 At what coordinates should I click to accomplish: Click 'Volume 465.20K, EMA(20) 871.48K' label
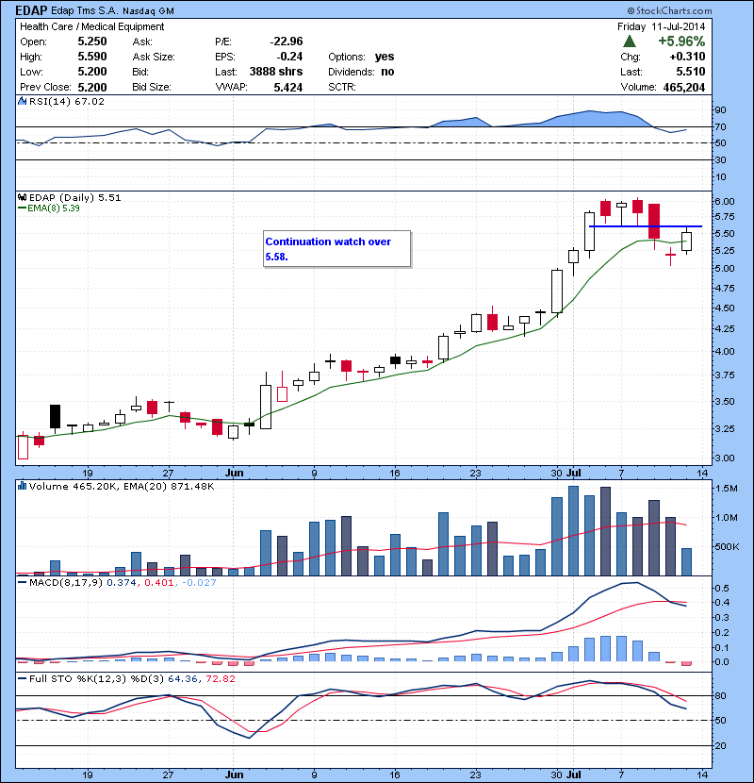point(122,487)
